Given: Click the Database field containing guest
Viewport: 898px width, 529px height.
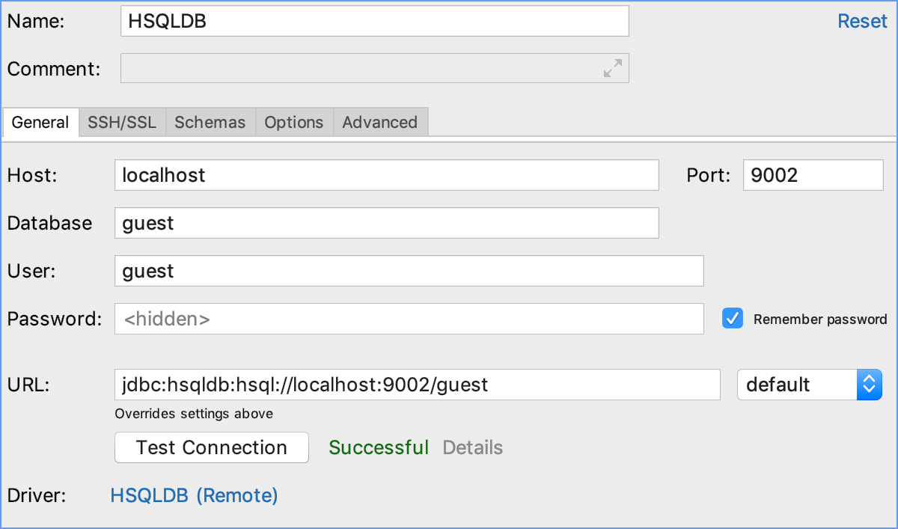Looking at the screenshot, I should point(387,223).
